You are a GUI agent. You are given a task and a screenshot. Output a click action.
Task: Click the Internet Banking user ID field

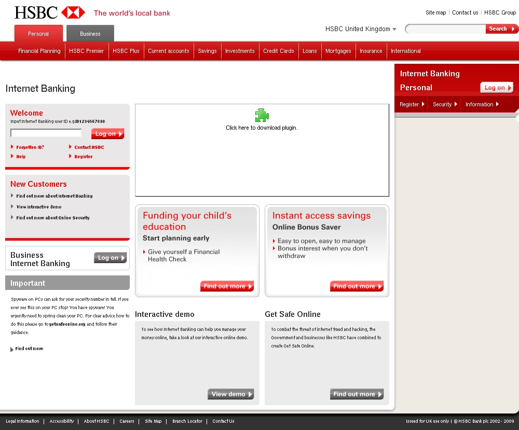click(46, 133)
